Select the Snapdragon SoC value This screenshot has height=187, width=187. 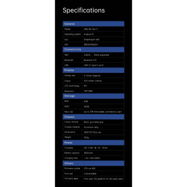tap(92, 39)
